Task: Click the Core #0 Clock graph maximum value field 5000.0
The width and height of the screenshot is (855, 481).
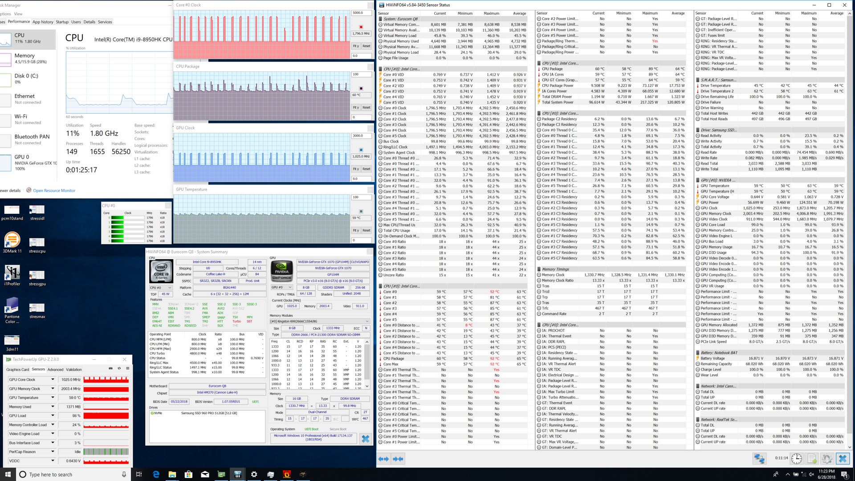Action: click(362, 13)
